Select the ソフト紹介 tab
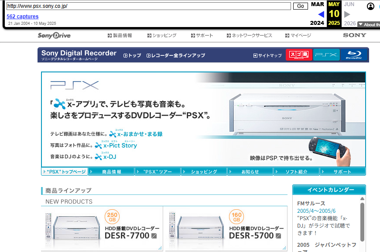The width and height of the screenshot is (380, 252). point(296,172)
